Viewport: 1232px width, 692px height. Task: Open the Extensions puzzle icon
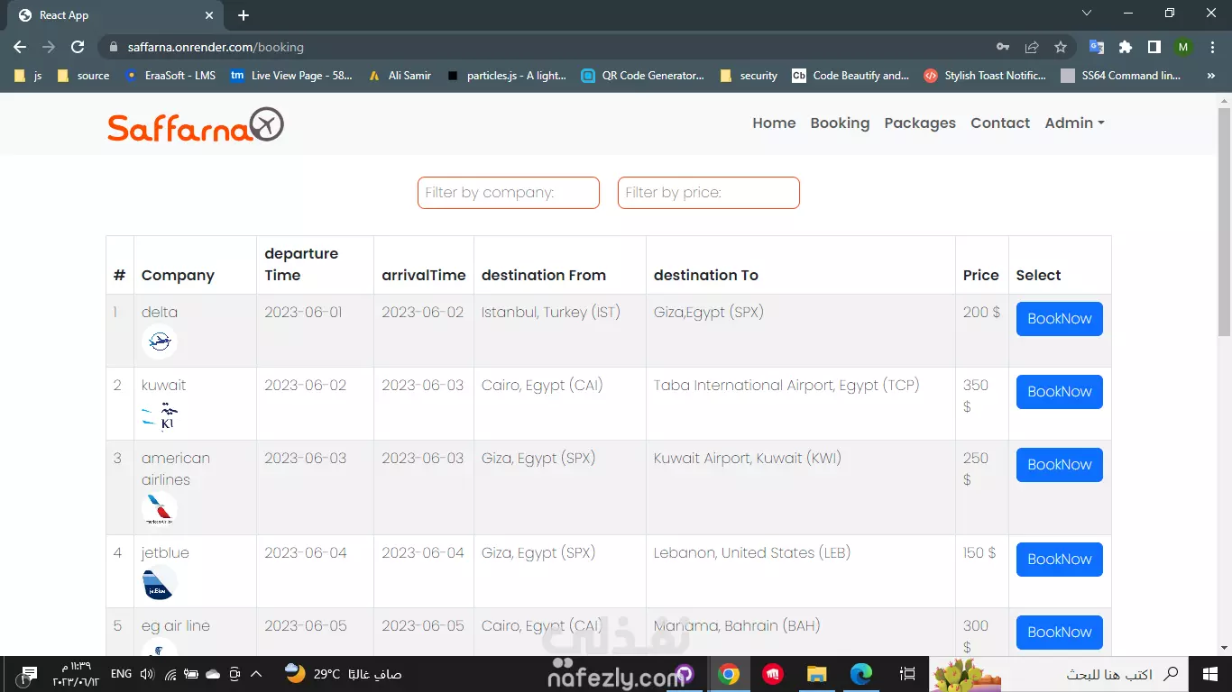[x=1126, y=47]
